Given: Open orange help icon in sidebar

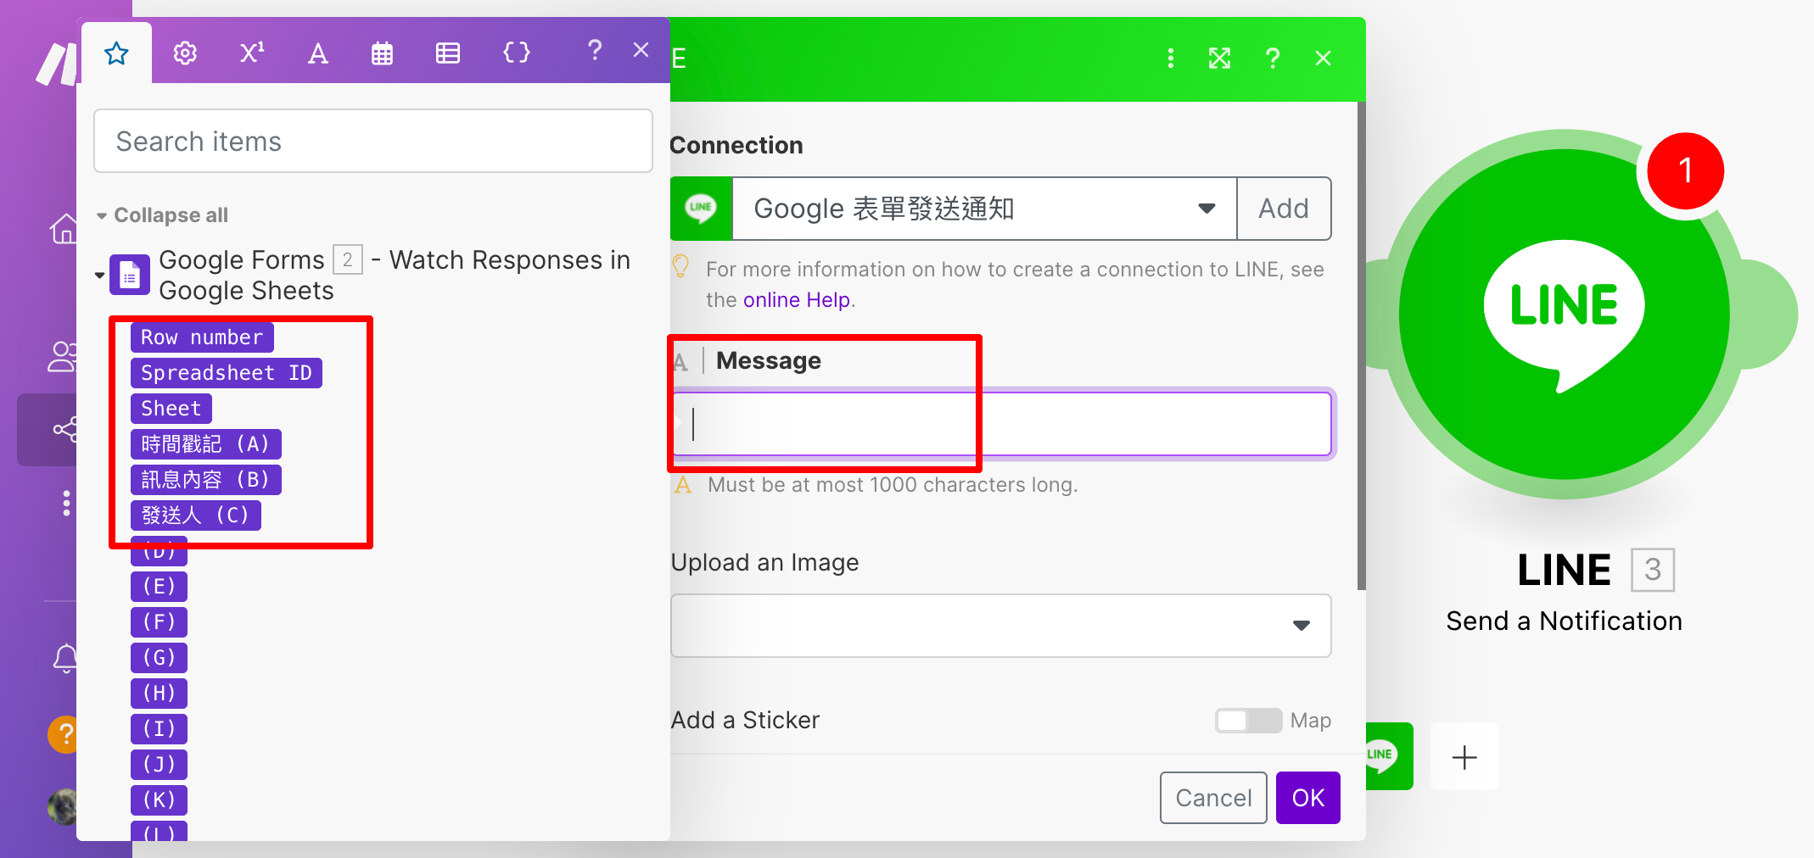Looking at the screenshot, I should pos(63,734).
